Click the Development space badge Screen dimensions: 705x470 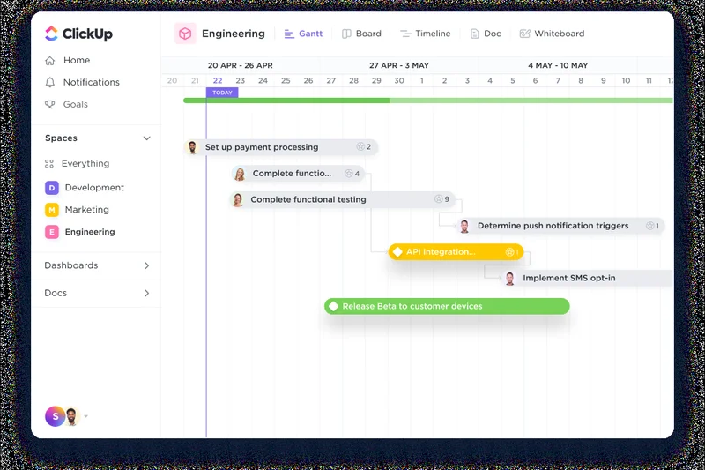pyautogui.click(x=52, y=188)
